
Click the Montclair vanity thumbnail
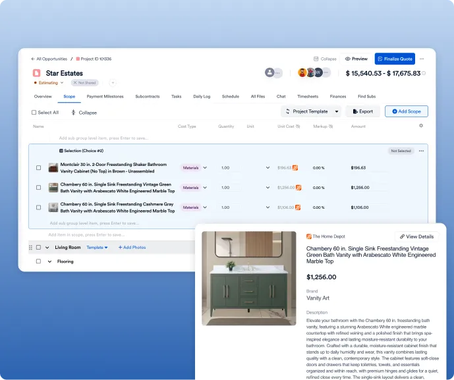pos(53,168)
